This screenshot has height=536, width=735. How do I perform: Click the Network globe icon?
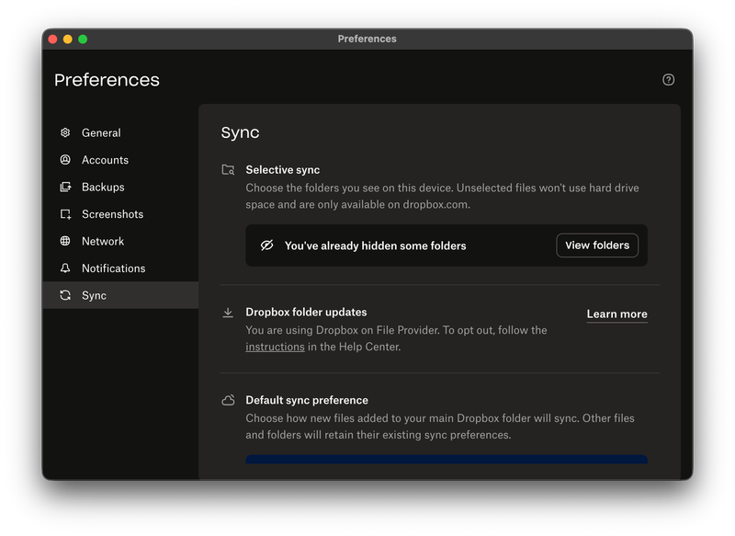65,242
